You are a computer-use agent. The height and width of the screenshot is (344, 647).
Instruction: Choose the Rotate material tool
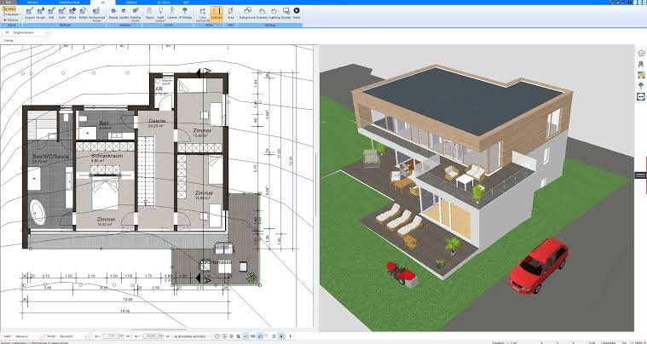point(83,13)
